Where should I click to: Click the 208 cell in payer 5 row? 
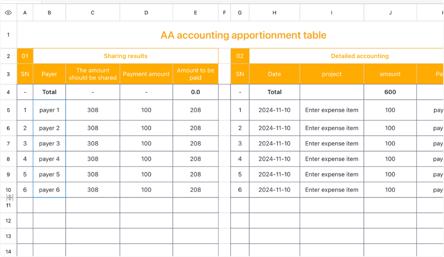(195, 174)
